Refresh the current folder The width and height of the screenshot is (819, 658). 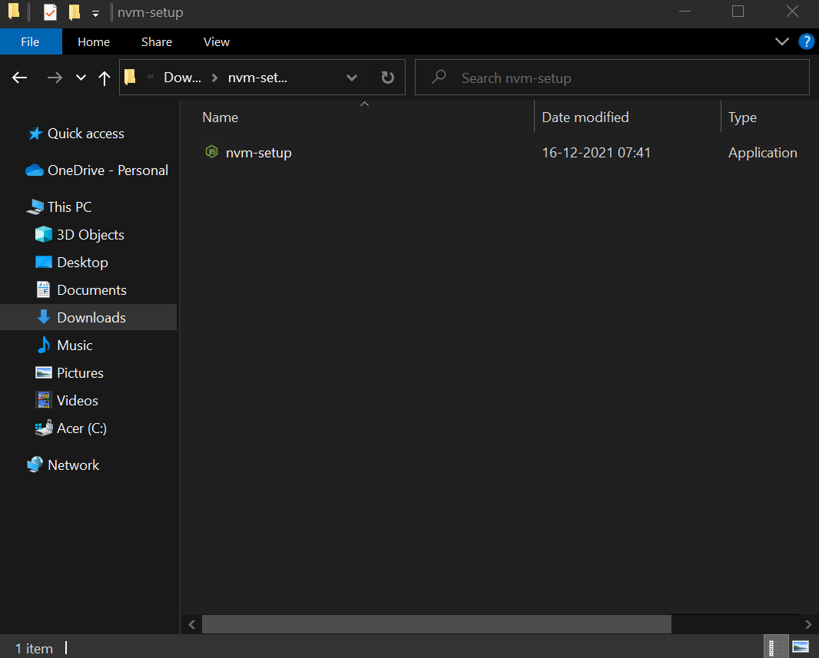(x=387, y=78)
